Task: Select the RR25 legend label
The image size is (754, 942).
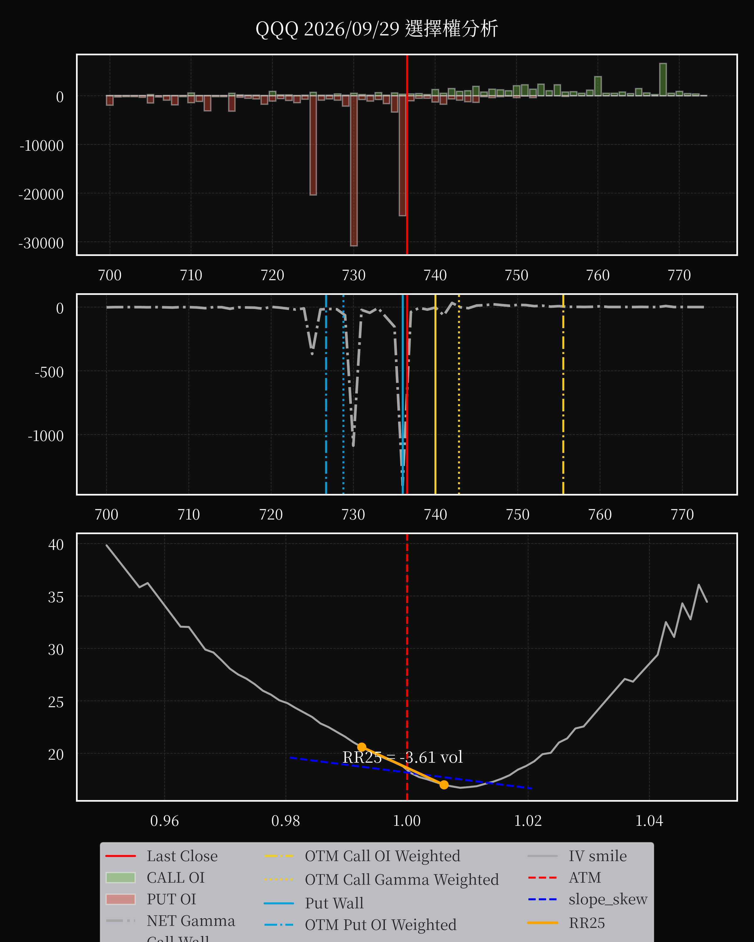Action: tap(587, 923)
